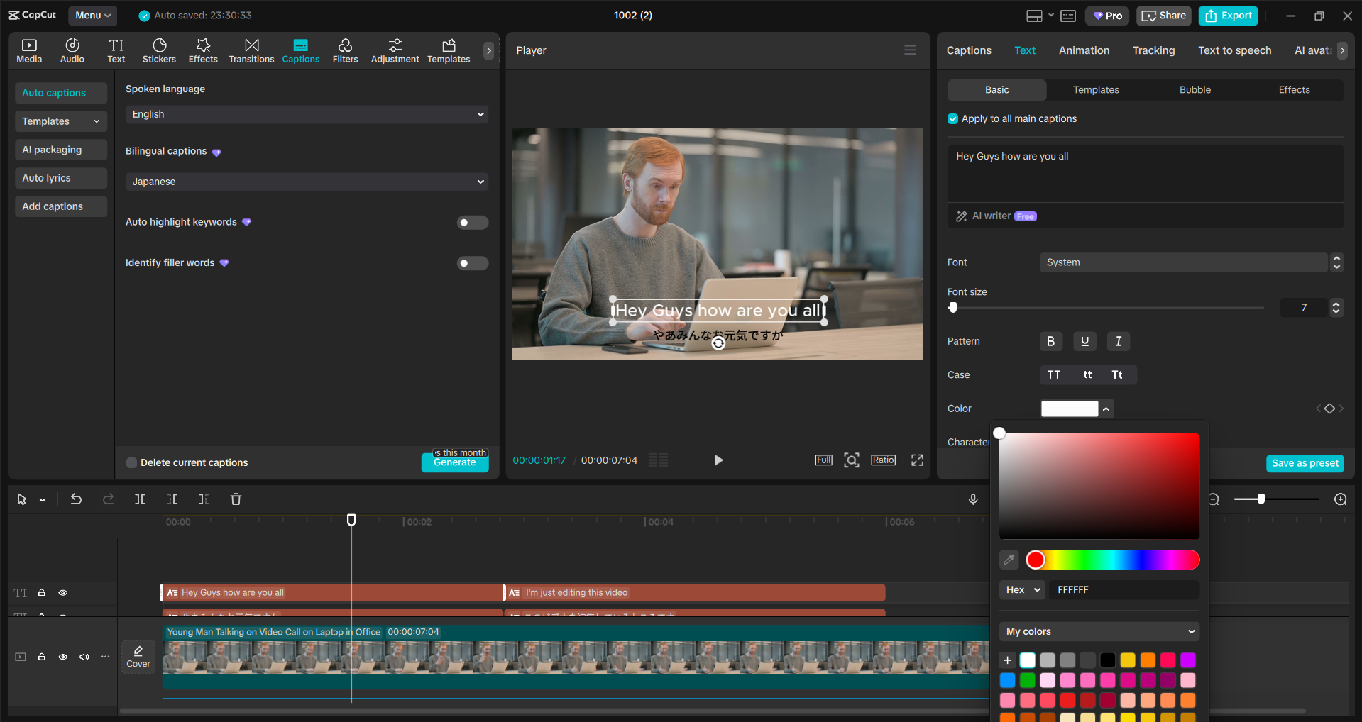Open the Adjustment panel
The width and height of the screenshot is (1362, 722).
point(395,50)
